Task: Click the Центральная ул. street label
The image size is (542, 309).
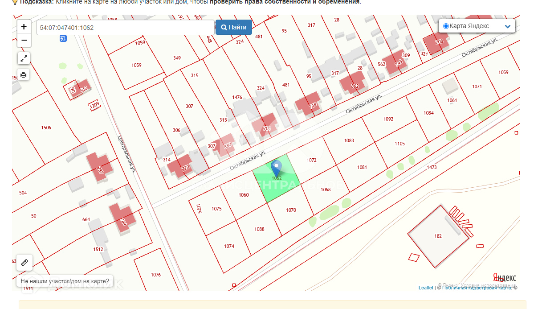Action: (x=126, y=154)
